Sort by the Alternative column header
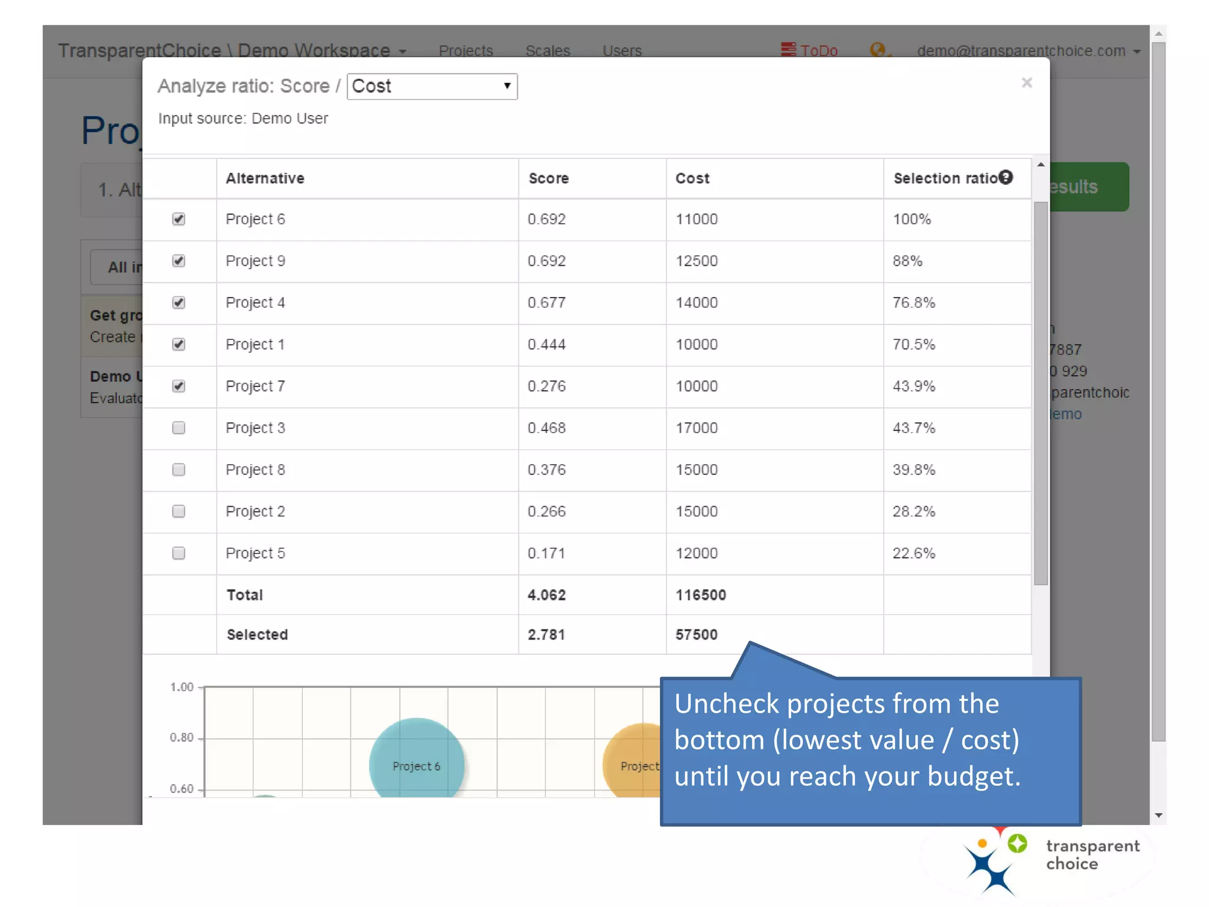This screenshot has height=907, width=1209. click(x=265, y=178)
